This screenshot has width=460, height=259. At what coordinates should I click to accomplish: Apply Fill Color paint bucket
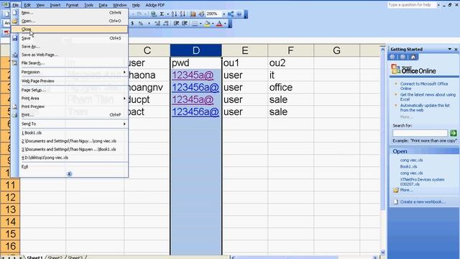[207, 24]
